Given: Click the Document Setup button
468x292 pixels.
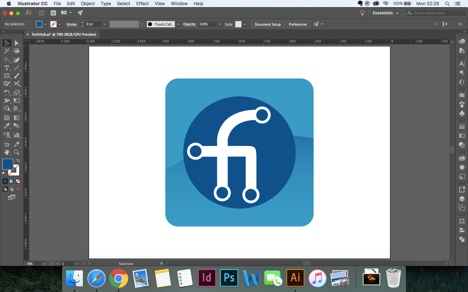Looking at the screenshot, I should 268,24.
